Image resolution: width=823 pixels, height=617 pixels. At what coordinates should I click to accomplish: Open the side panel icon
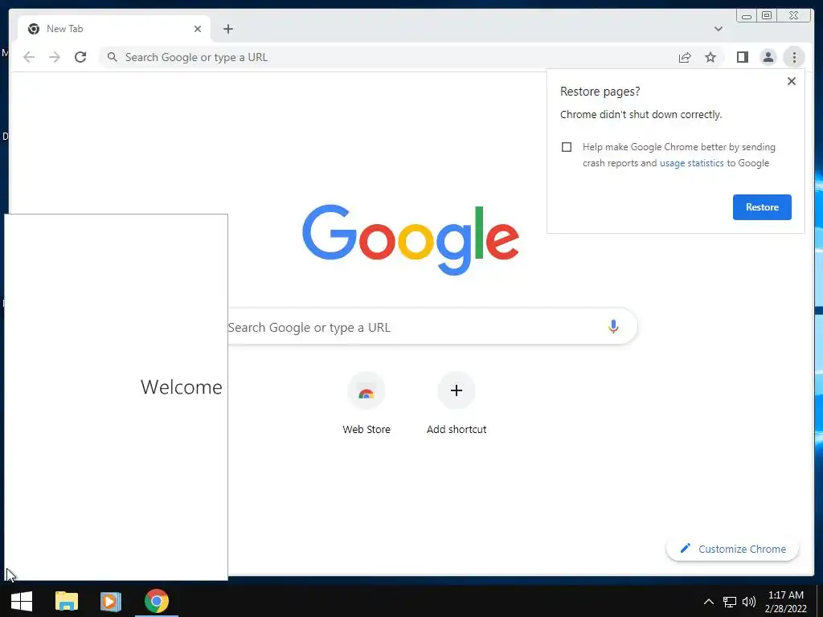click(742, 57)
